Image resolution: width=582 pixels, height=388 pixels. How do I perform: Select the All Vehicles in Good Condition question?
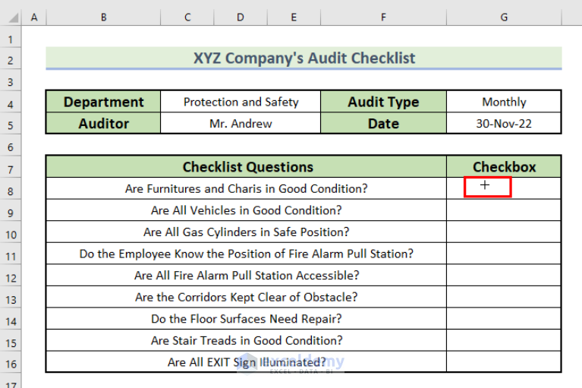point(247,210)
